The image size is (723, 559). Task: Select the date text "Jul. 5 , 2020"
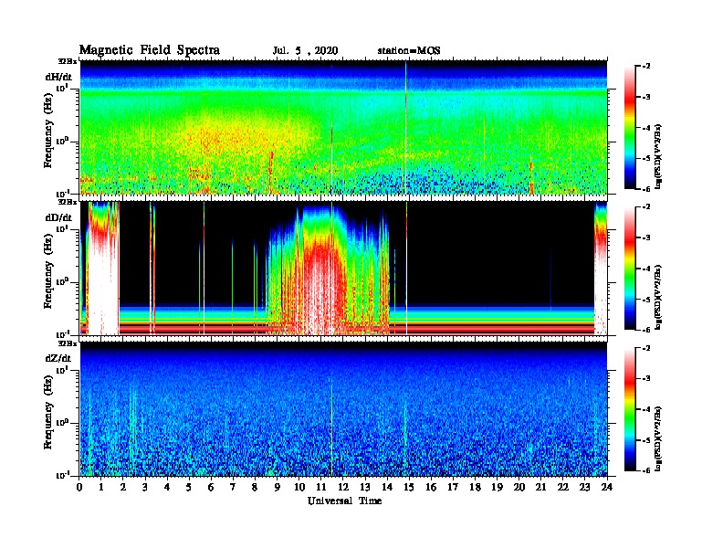305,51
